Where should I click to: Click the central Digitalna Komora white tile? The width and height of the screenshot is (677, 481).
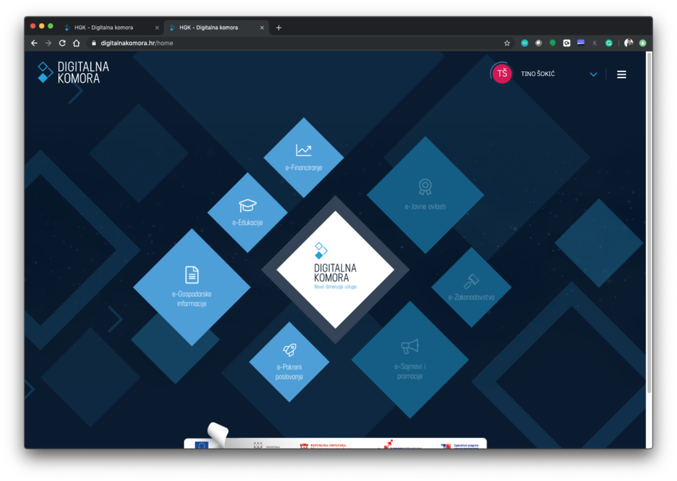[335, 269]
